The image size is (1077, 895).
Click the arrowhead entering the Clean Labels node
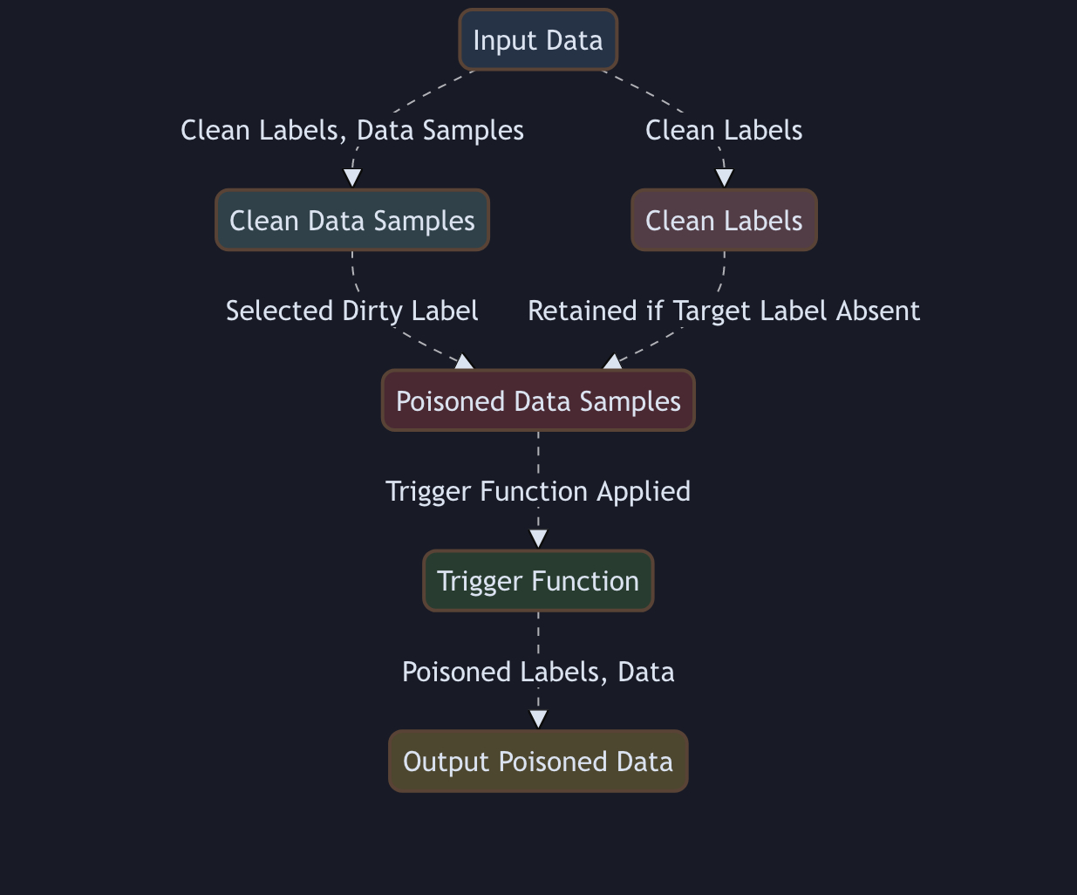tap(725, 179)
